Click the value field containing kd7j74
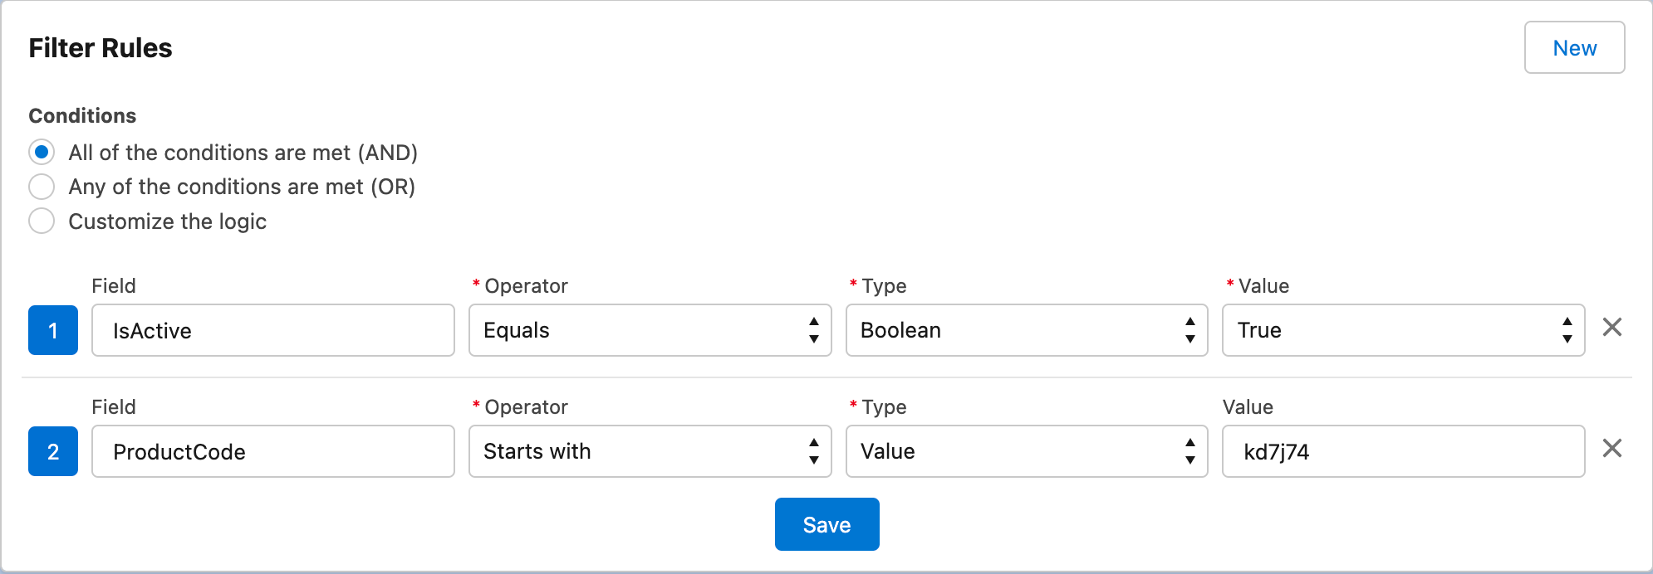This screenshot has width=1653, height=574. click(1402, 451)
